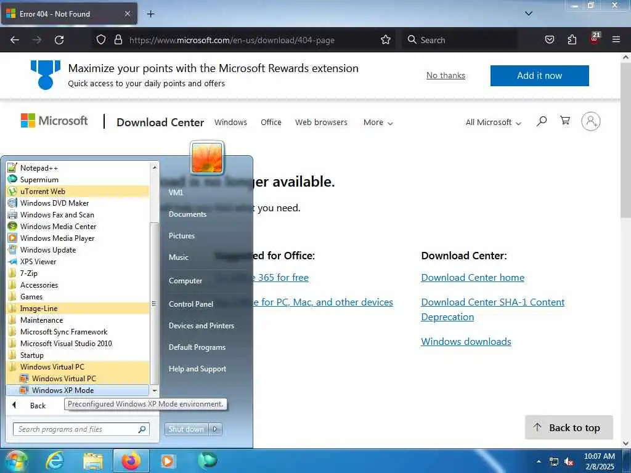The width and height of the screenshot is (631, 473).
Task: Click the Microsoft site search magnifier
Action: tap(542, 121)
